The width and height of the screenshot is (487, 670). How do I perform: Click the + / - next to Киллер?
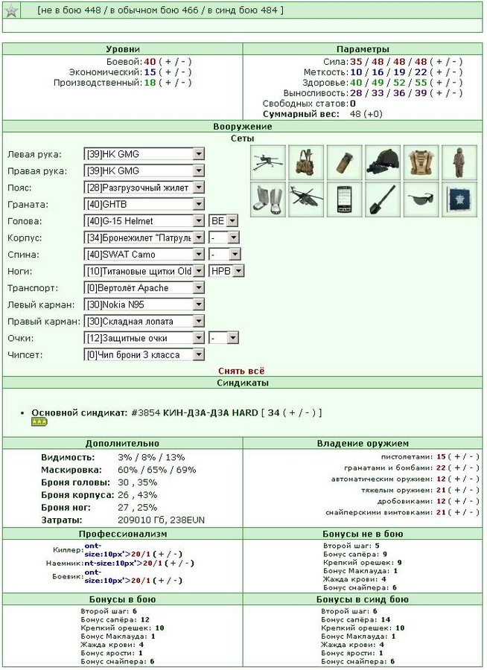(x=168, y=554)
